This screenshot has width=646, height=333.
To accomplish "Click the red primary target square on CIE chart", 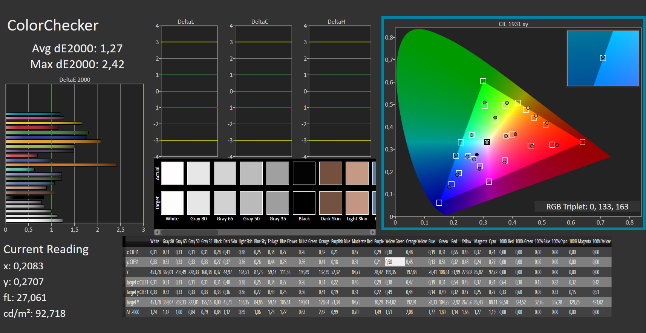I will (582, 142).
